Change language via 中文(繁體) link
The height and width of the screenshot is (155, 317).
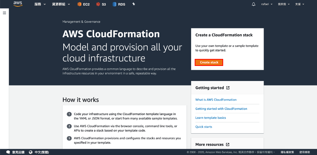click(x=42, y=152)
